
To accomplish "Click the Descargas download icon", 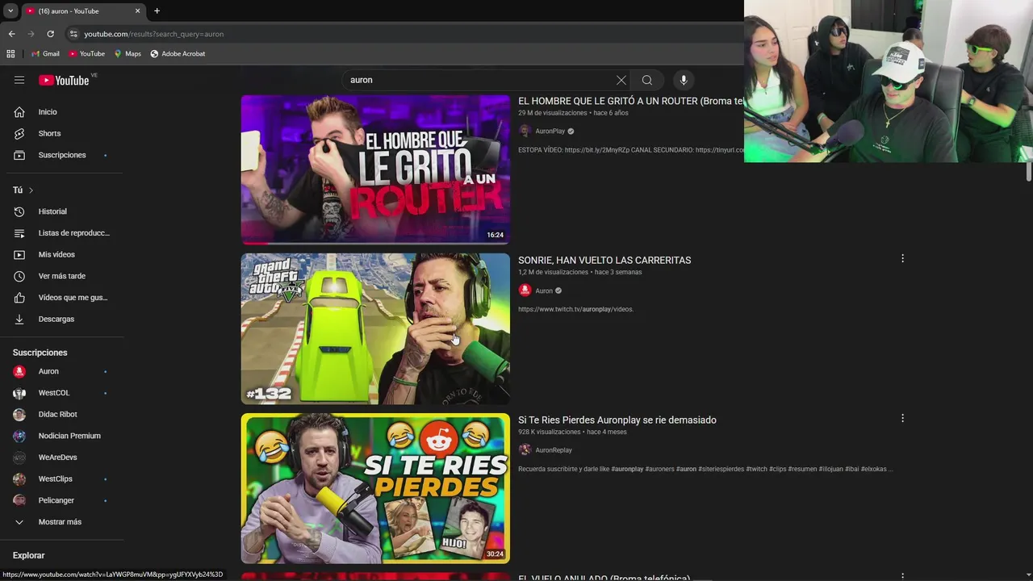I will [19, 319].
